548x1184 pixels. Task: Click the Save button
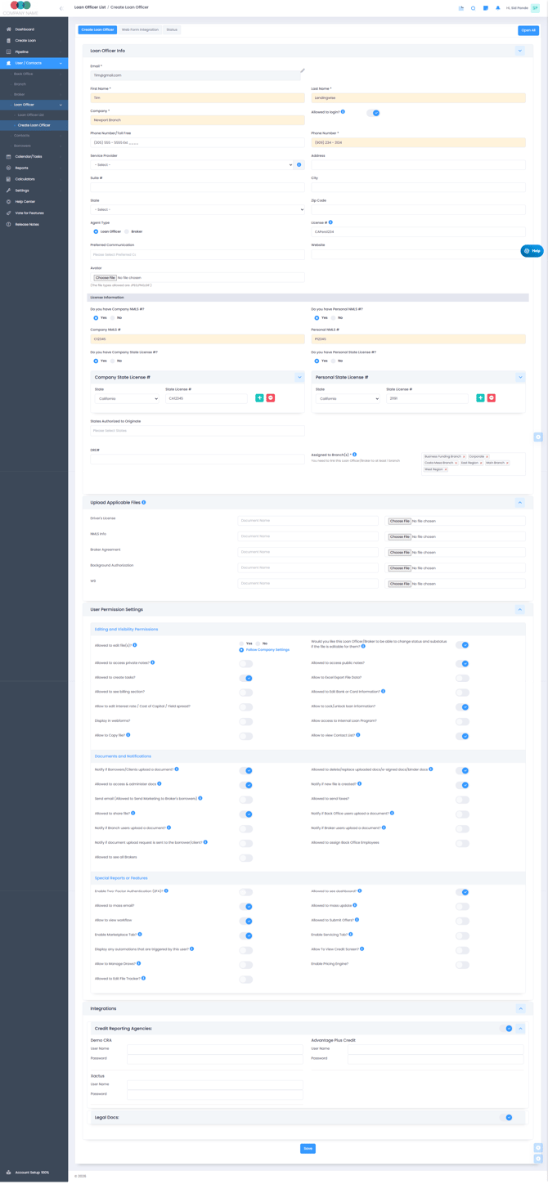[x=308, y=1148]
